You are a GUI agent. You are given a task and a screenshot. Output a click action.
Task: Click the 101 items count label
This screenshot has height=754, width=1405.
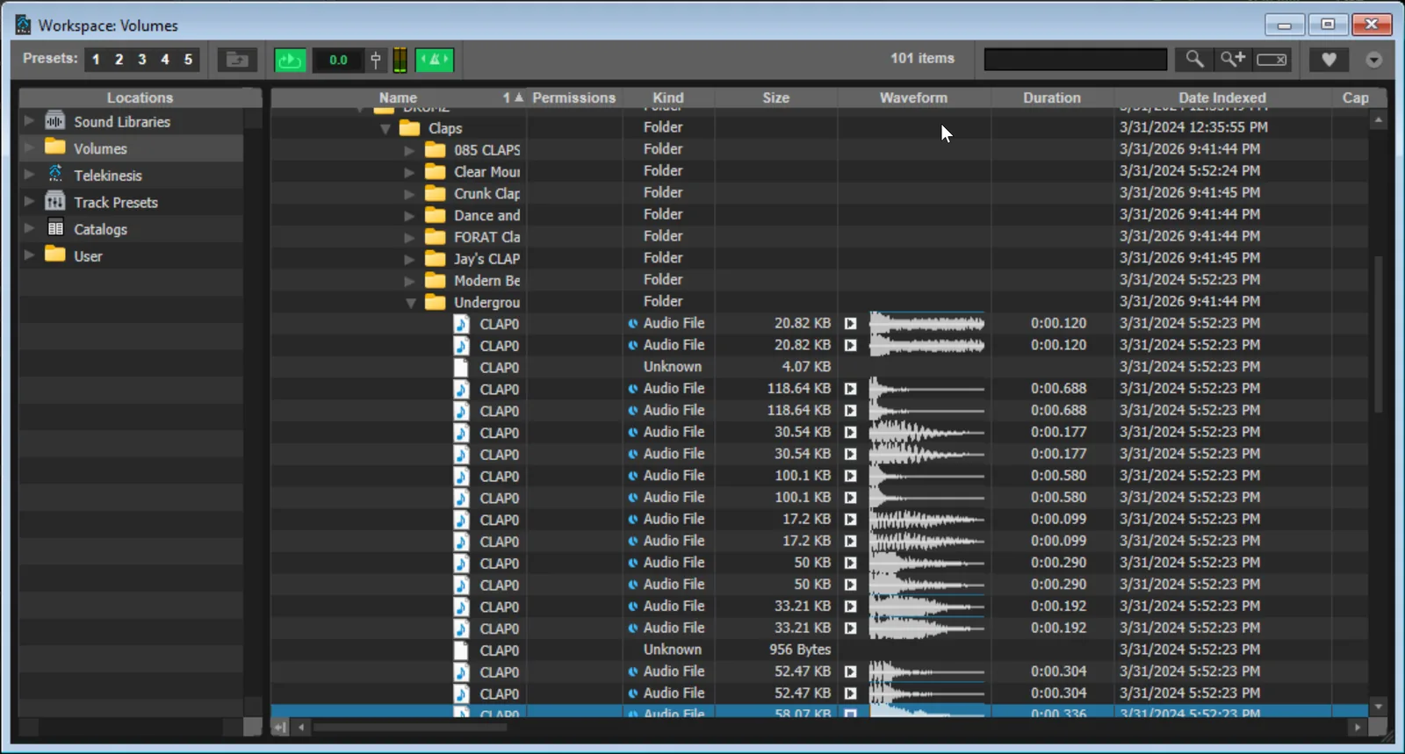click(922, 58)
